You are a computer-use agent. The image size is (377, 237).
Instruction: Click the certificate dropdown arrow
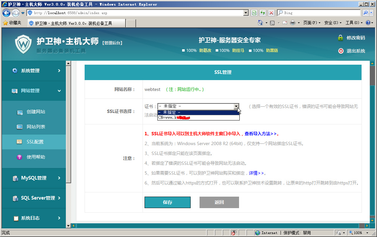pos(236,106)
